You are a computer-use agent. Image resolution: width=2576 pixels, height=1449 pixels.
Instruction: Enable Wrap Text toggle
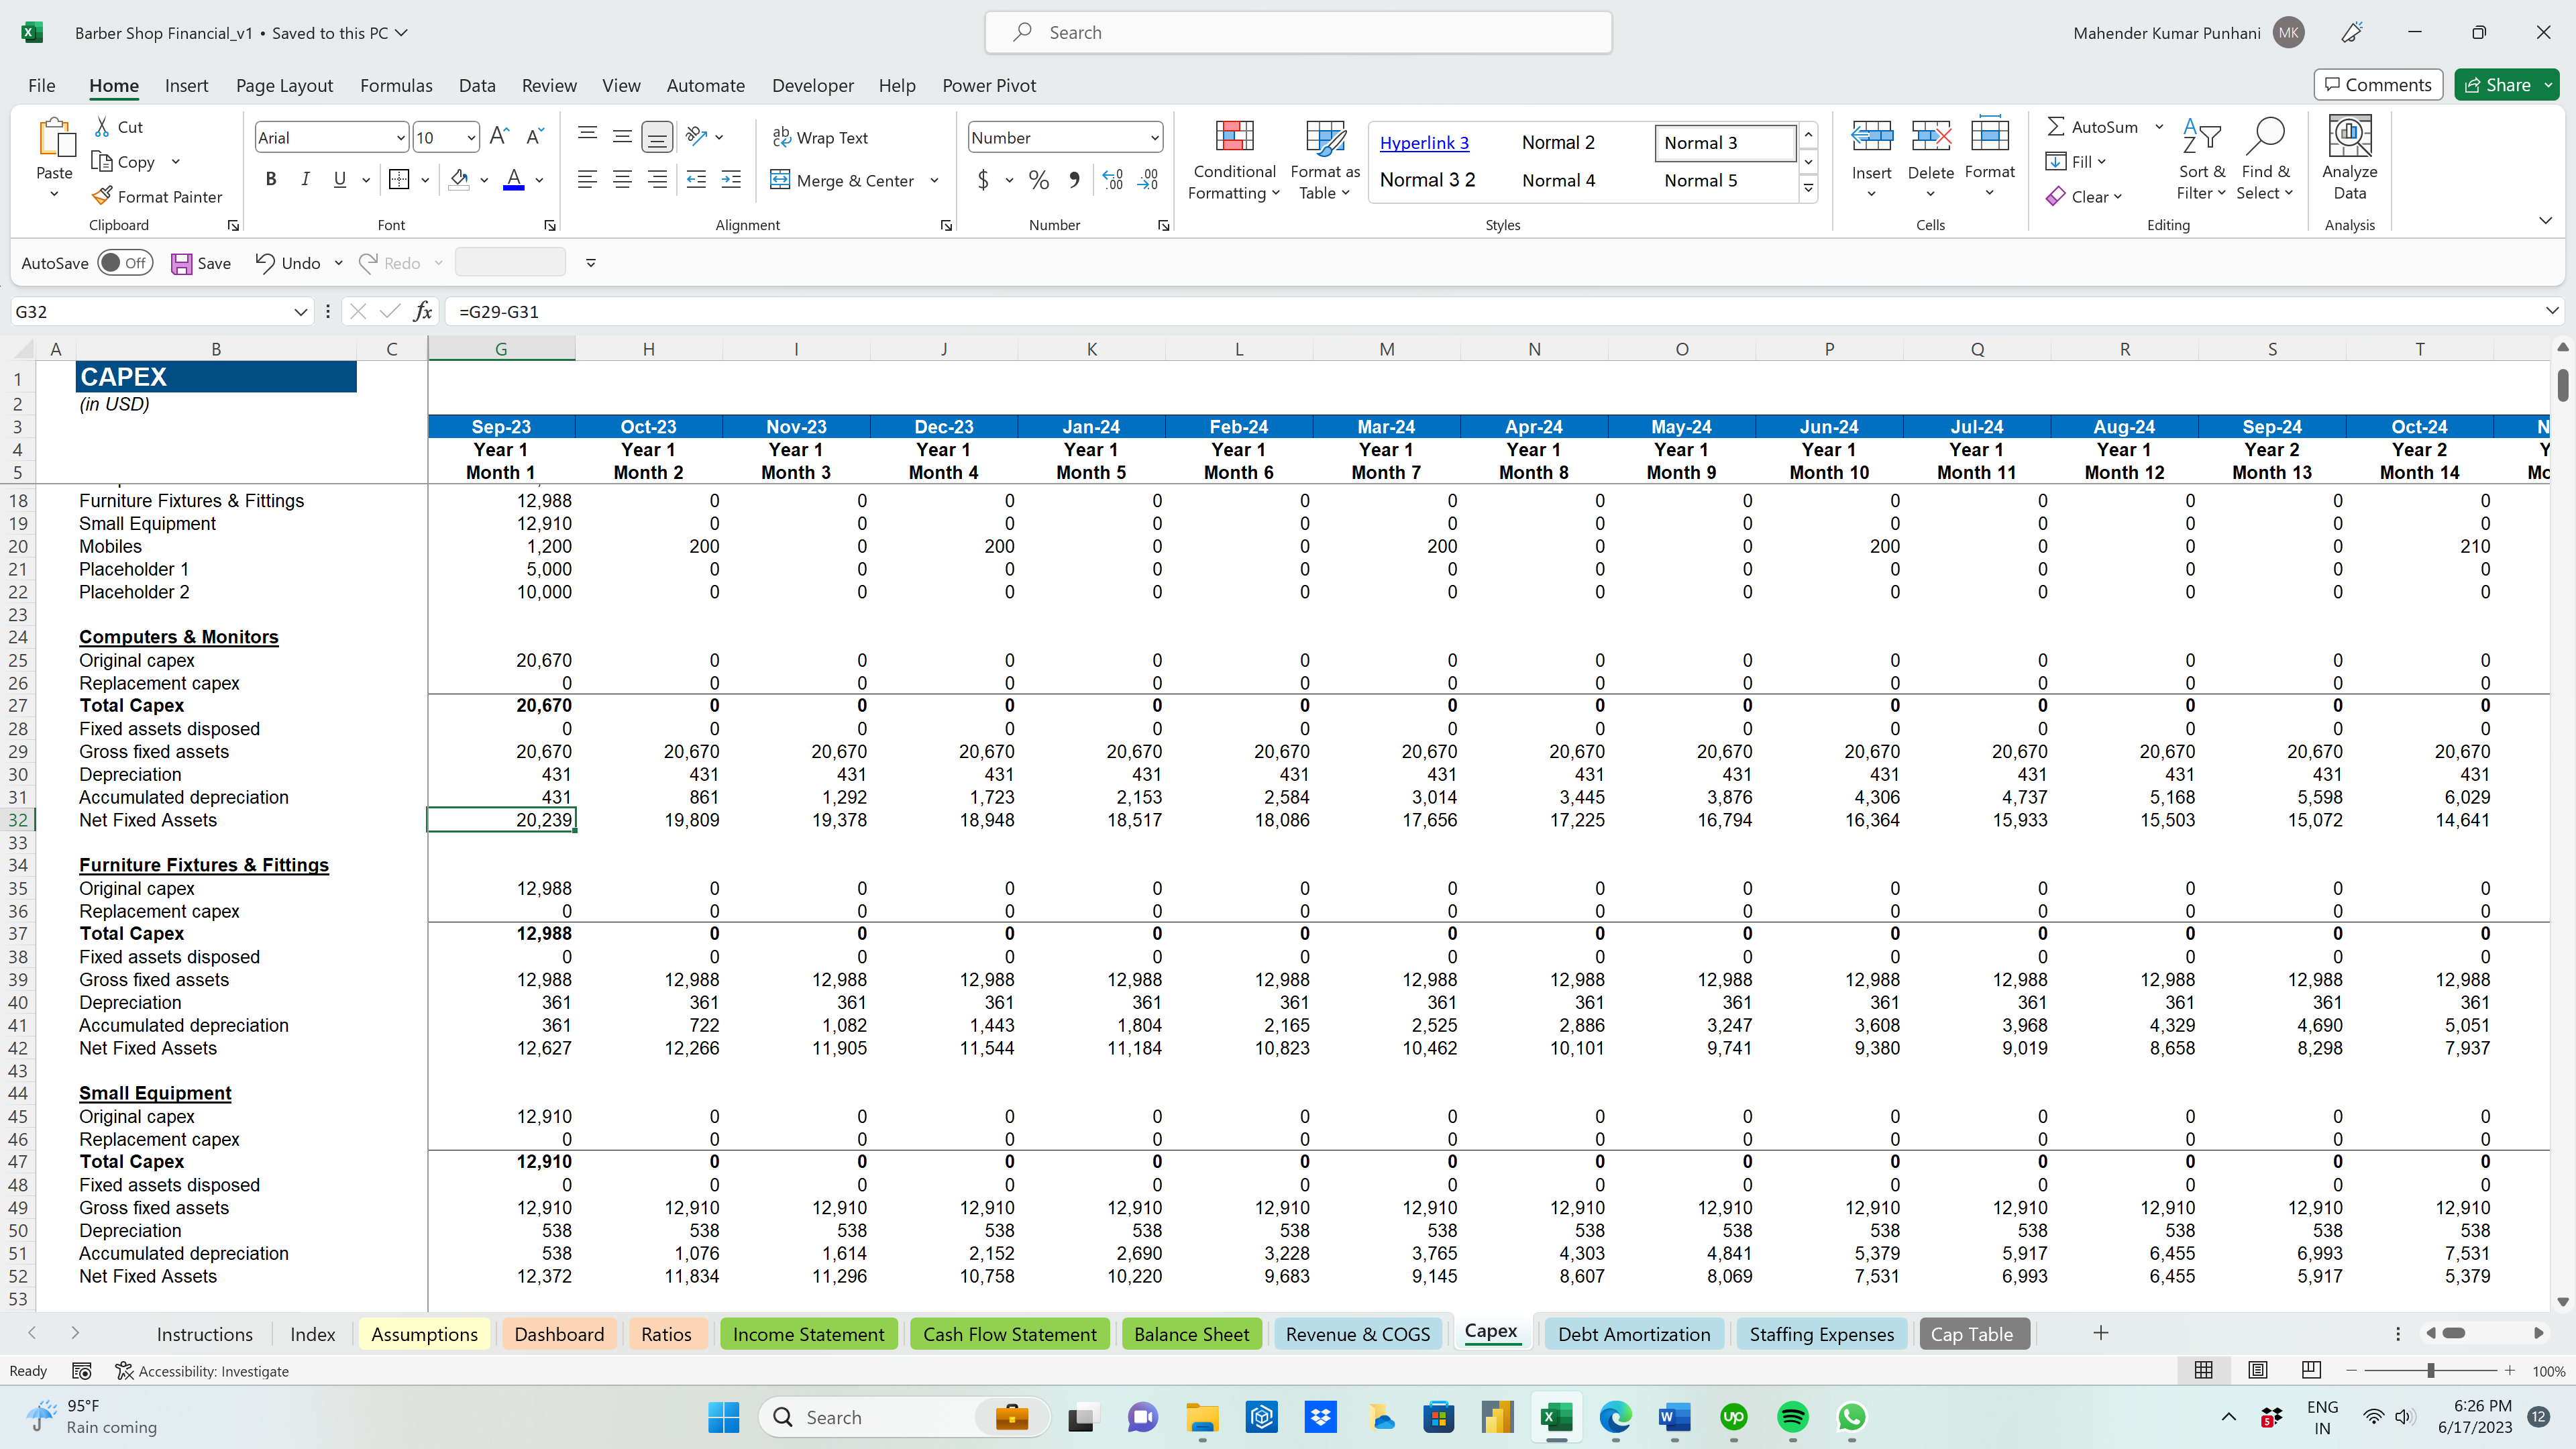pyautogui.click(x=822, y=136)
